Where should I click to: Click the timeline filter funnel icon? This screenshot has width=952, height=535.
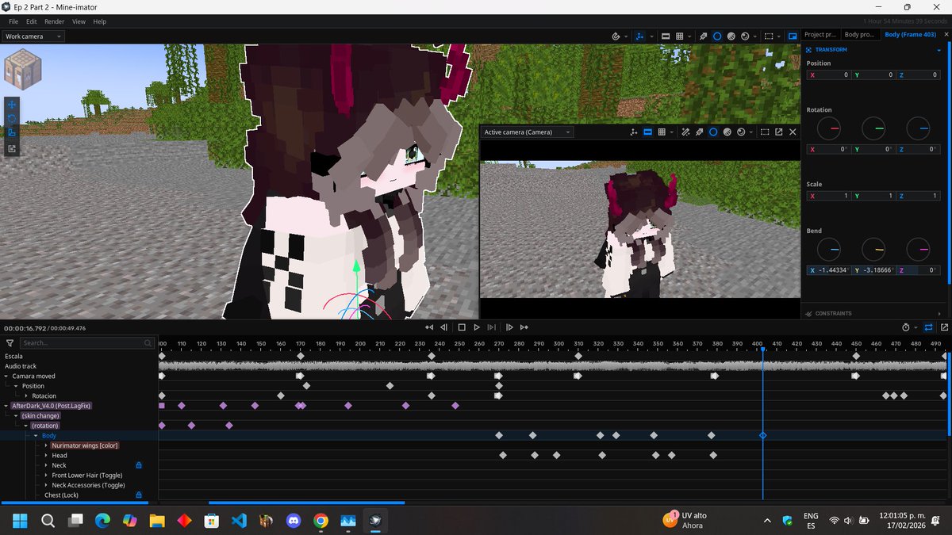tap(10, 343)
